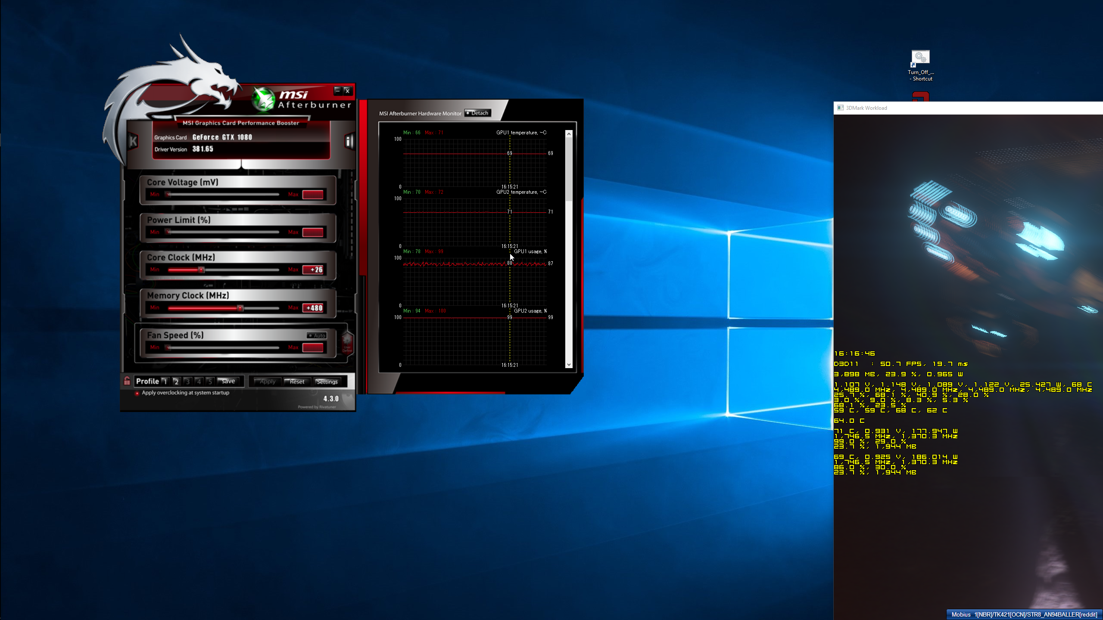Save the current profile
This screenshot has width=1103, height=620.
(x=228, y=381)
